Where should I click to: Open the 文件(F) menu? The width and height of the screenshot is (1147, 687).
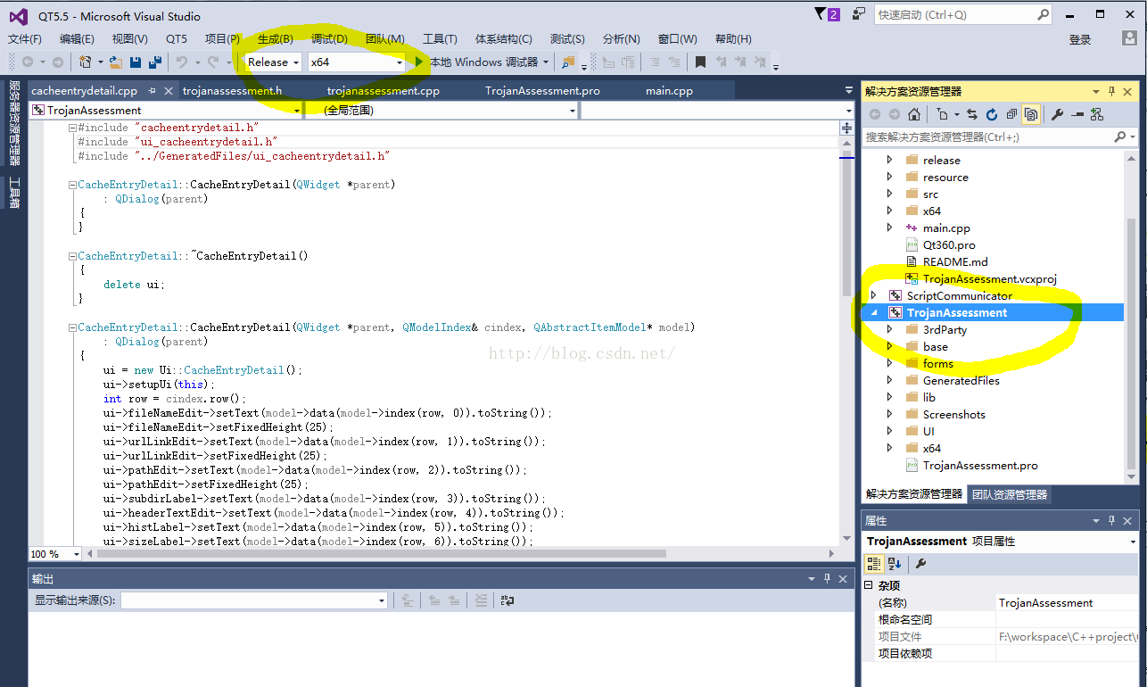25,39
